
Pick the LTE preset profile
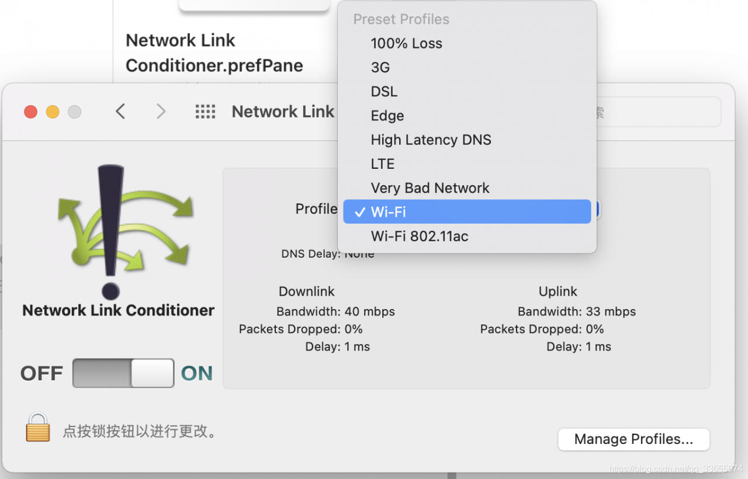click(x=467, y=164)
